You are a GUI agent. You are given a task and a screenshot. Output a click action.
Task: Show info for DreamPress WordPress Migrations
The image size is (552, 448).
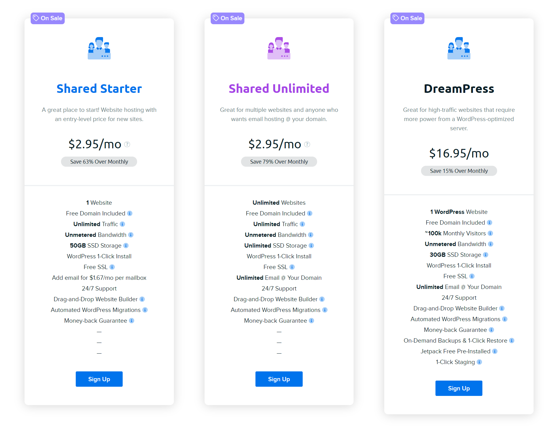tap(505, 319)
